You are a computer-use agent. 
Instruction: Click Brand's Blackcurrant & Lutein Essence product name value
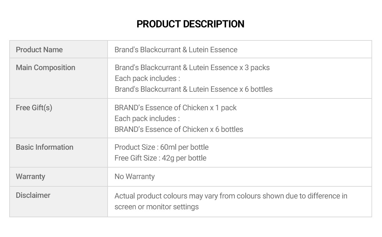coord(176,50)
